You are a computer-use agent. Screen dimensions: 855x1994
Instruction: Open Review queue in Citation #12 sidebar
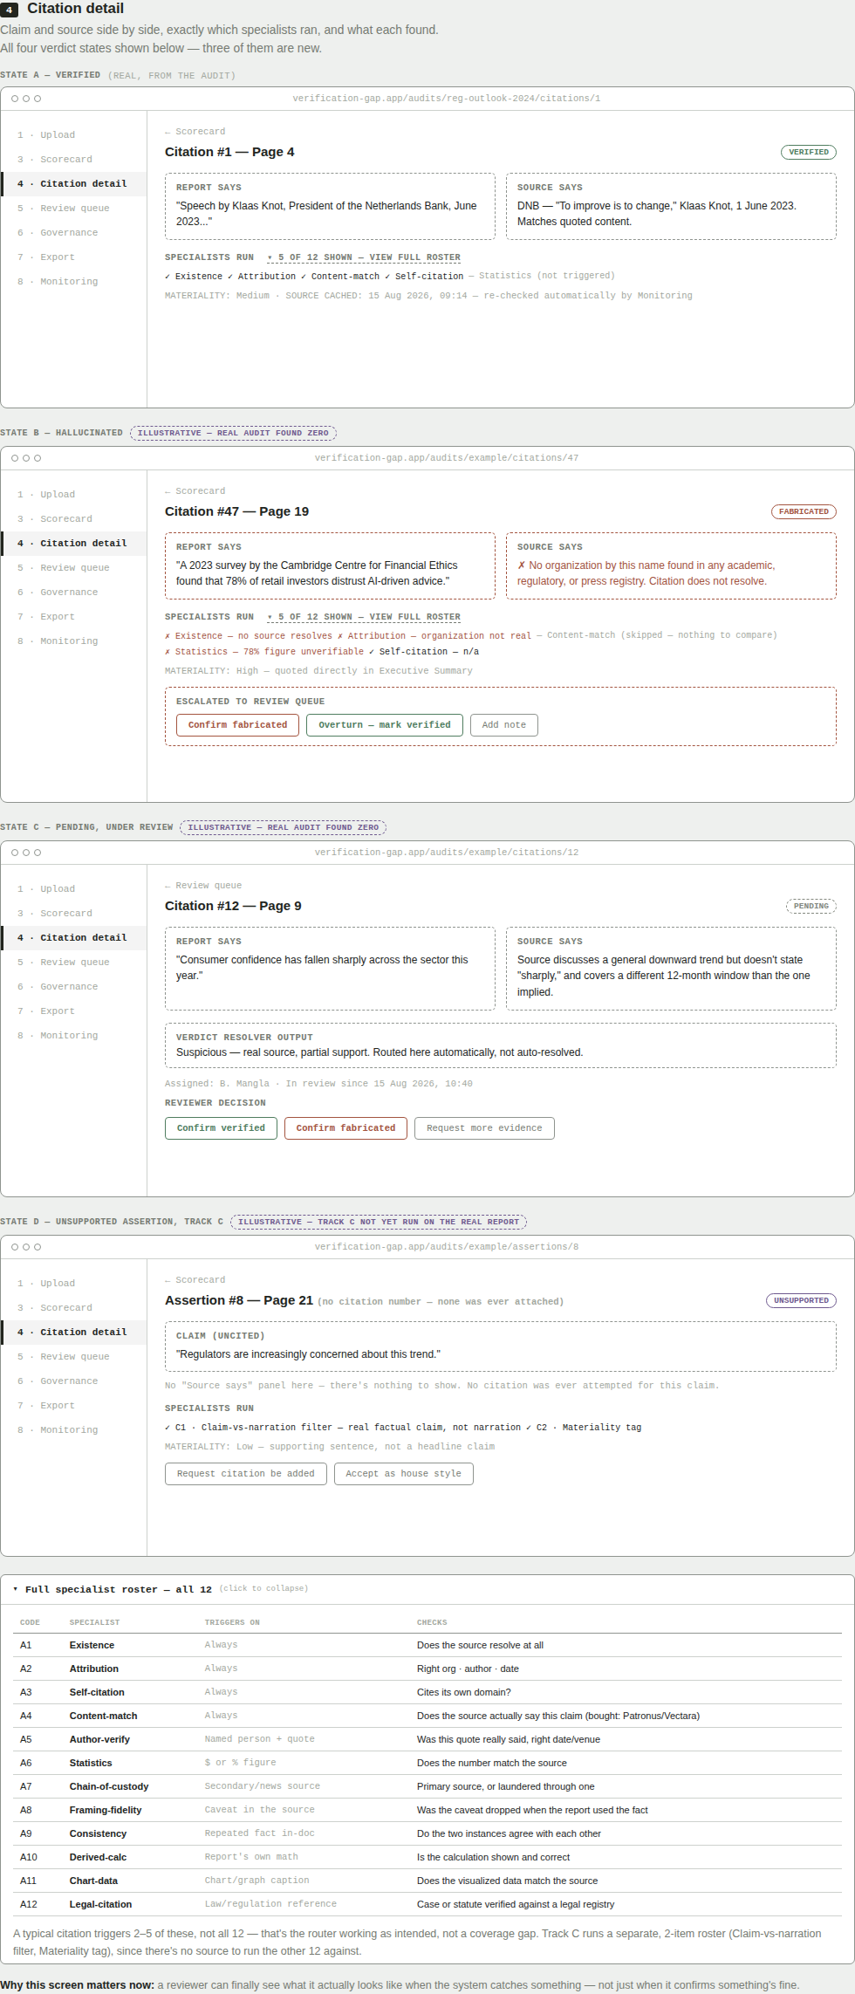73,963
